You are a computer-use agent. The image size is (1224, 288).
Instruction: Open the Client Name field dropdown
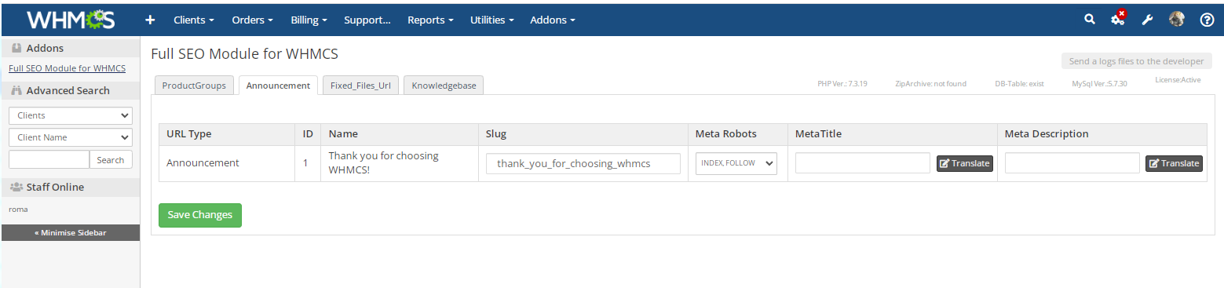(71, 137)
